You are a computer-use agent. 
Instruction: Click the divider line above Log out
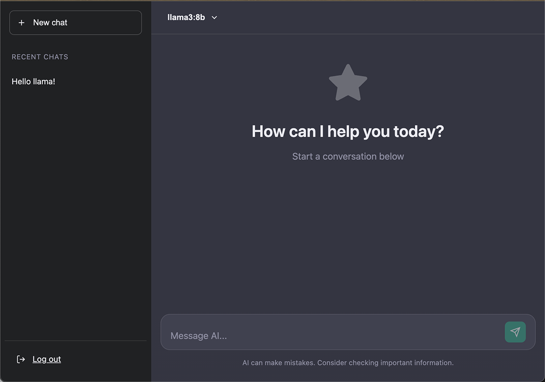pyautogui.click(x=75, y=341)
